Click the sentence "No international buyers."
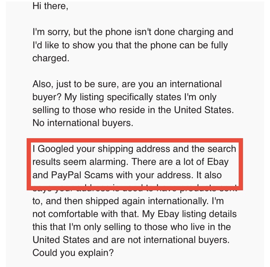This screenshot has width=270, height=267. pyautogui.click(x=83, y=123)
